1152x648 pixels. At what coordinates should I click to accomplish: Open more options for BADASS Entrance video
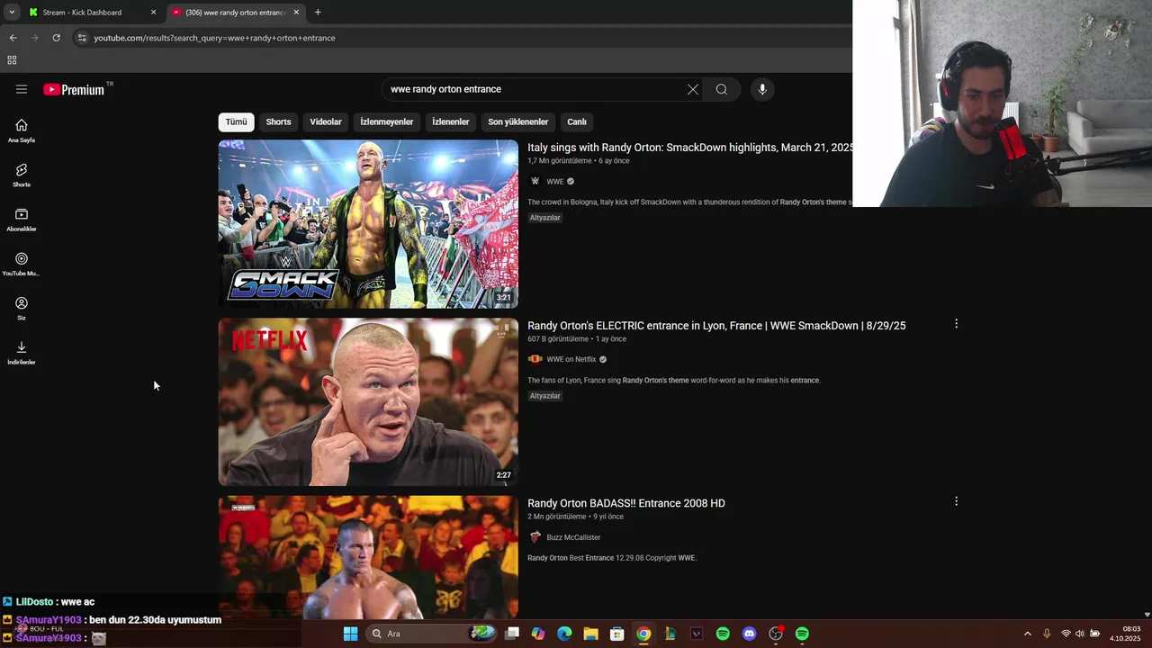point(956,501)
